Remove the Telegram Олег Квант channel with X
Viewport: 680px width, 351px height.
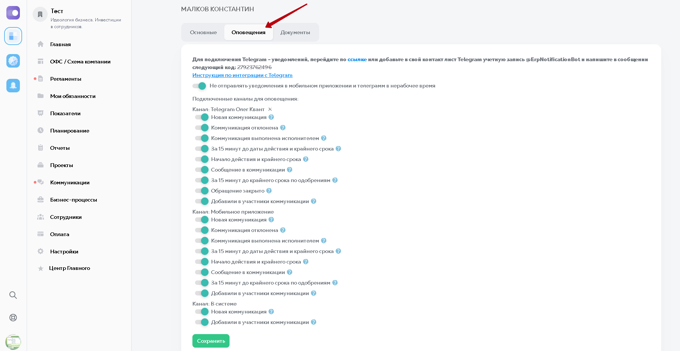coord(270,109)
